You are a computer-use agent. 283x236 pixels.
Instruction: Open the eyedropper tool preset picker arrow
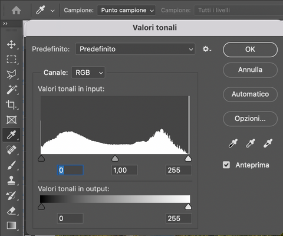tap(52, 11)
